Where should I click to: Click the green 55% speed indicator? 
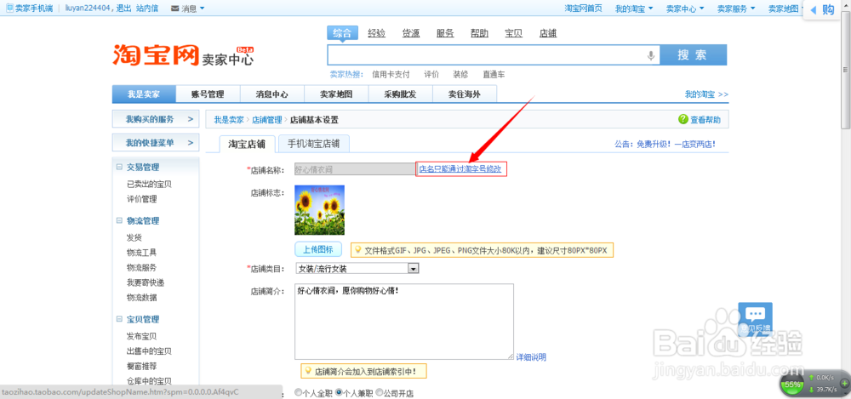point(792,385)
